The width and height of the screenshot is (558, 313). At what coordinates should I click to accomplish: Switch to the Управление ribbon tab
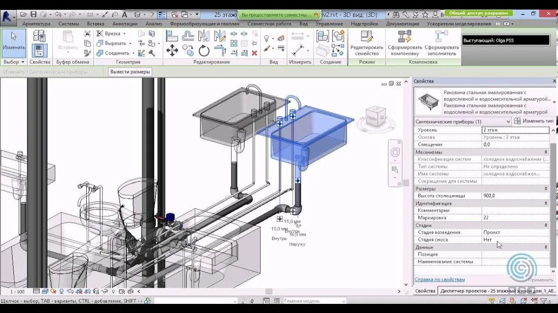pyautogui.click(x=329, y=24)
